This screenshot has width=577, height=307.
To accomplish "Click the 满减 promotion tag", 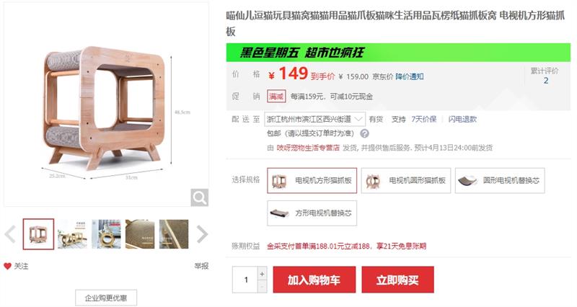I will tap(276, 97).
